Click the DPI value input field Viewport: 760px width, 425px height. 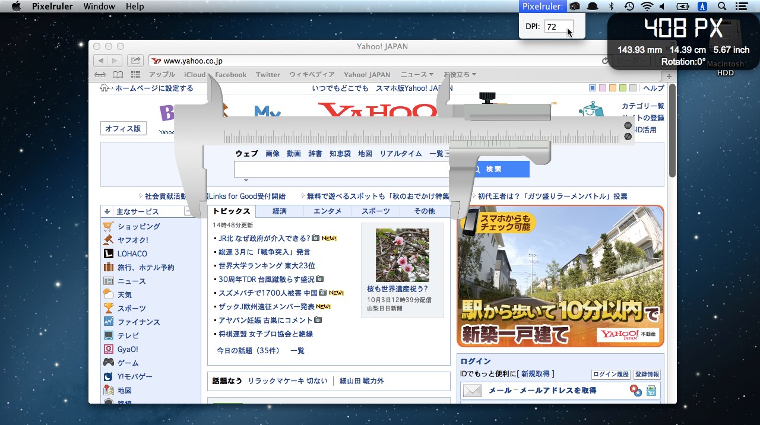pos(559,27)
